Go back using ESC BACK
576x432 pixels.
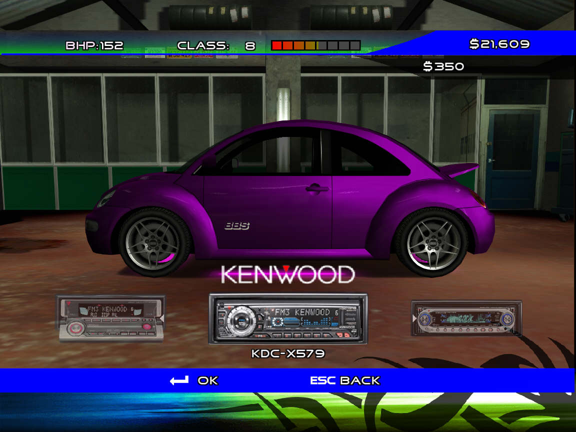point(345,380)
